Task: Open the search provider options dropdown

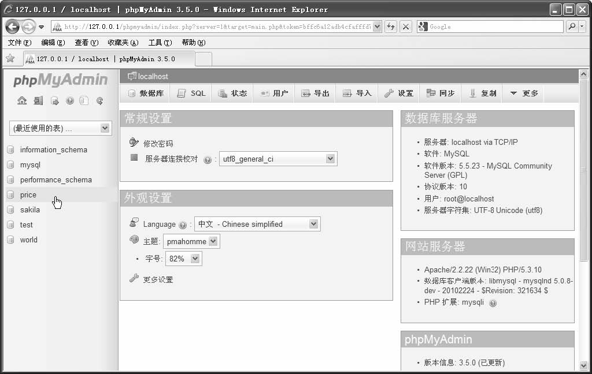Action: 582,27
